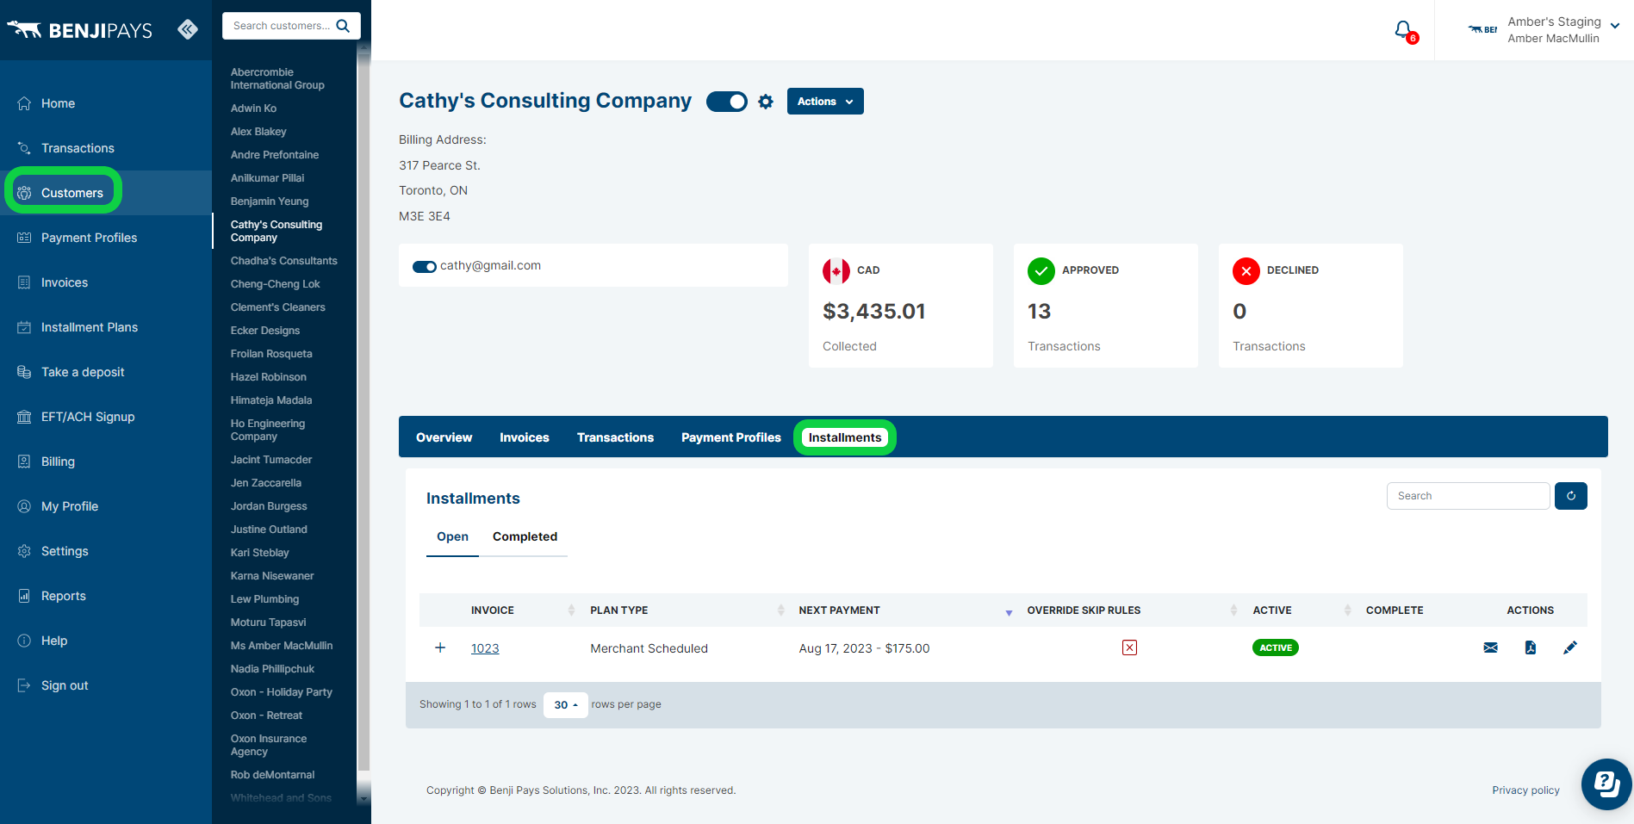Click the Reports sidebar icon
Image resolution: width=1634 pixels, height=824 pixels.
[24, 596]
